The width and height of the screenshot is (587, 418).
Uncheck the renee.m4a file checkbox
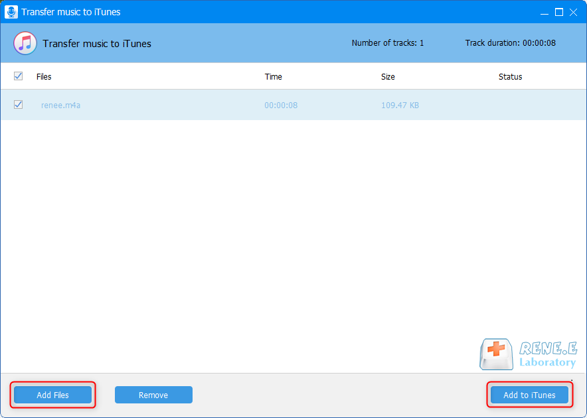18,105
